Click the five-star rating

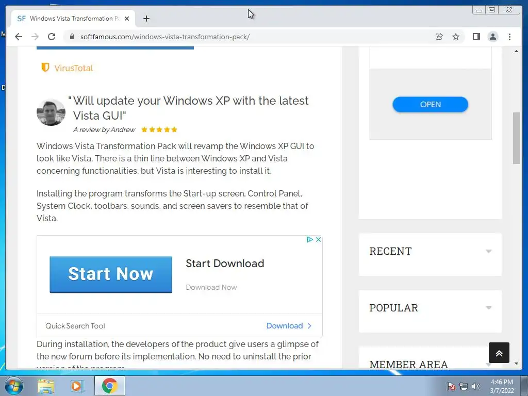point(159,129)
